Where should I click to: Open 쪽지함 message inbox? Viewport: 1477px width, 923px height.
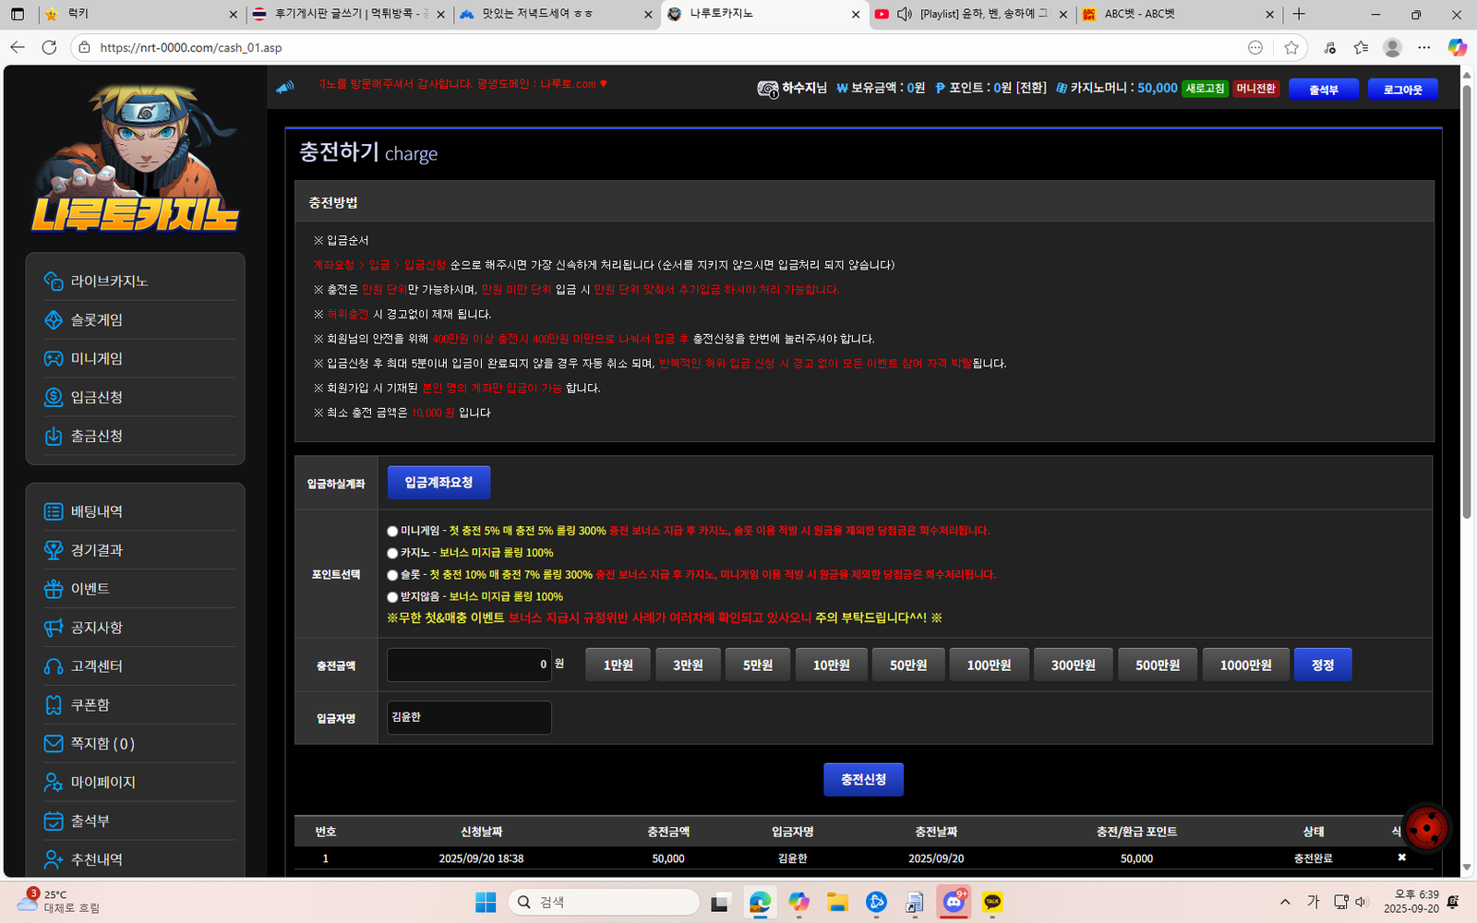[x=102, y=744]
